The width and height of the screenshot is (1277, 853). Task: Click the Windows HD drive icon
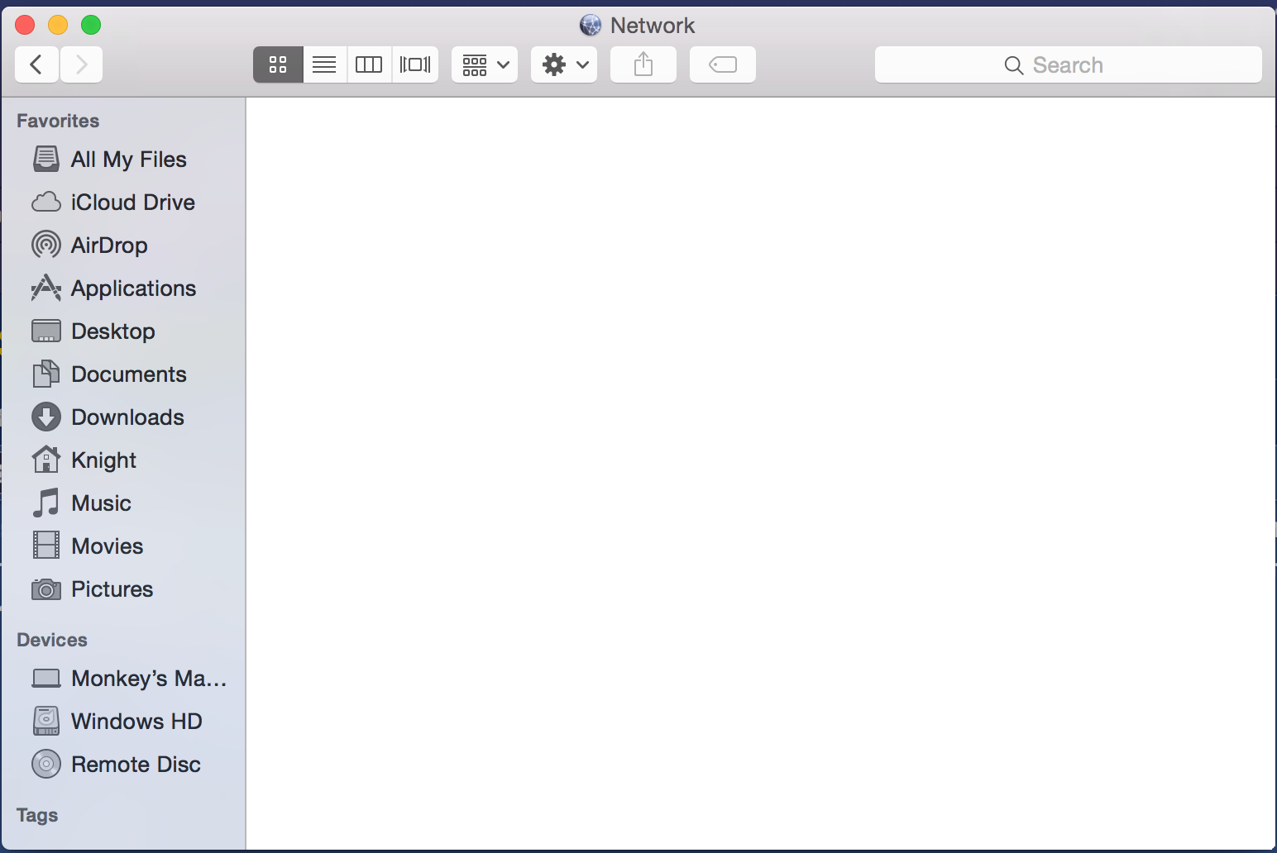[46, 721]
